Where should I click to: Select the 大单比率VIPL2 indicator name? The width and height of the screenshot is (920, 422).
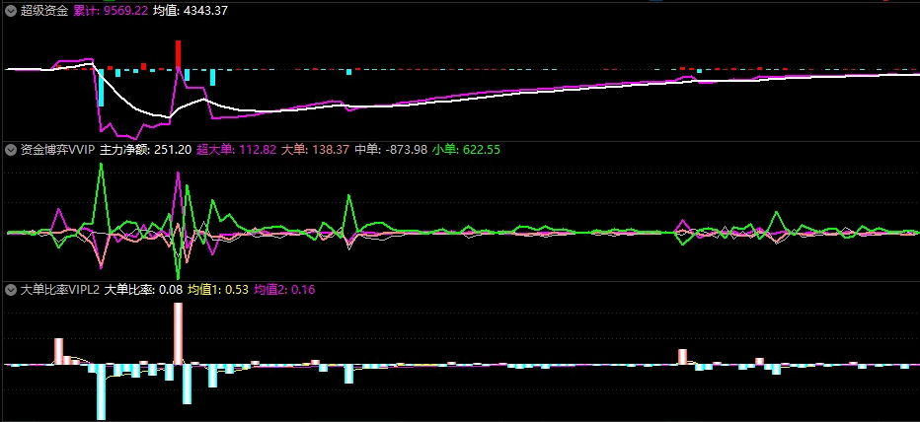(60, 290)
